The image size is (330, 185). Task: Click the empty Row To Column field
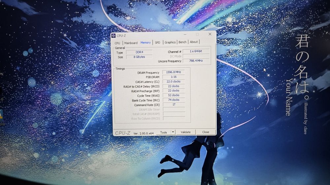tap(174, 118)
